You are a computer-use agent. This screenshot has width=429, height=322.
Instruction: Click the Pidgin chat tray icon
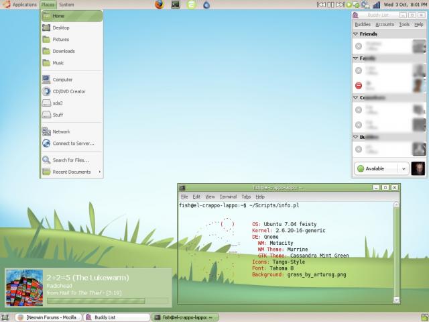(x=356, y=5)
